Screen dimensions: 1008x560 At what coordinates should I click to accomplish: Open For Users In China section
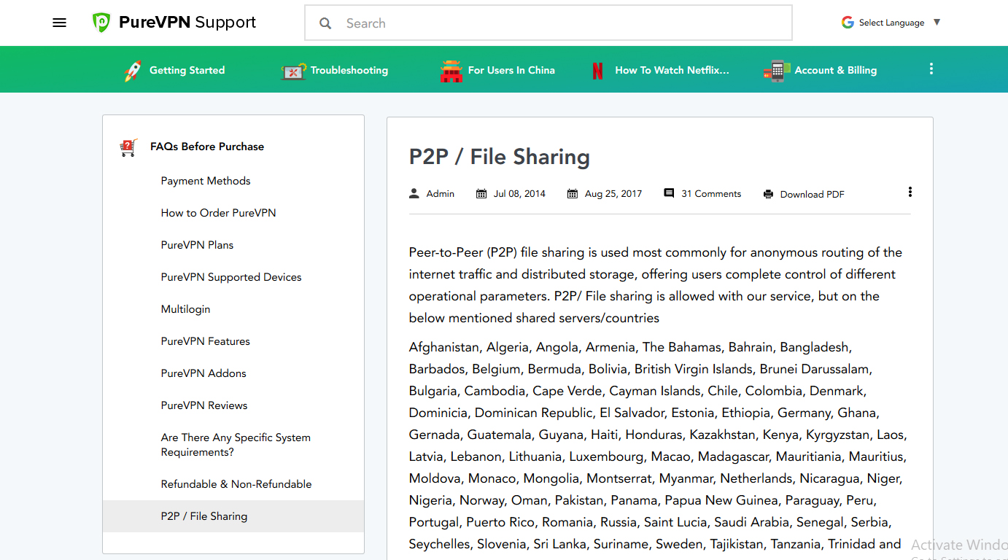511,70
